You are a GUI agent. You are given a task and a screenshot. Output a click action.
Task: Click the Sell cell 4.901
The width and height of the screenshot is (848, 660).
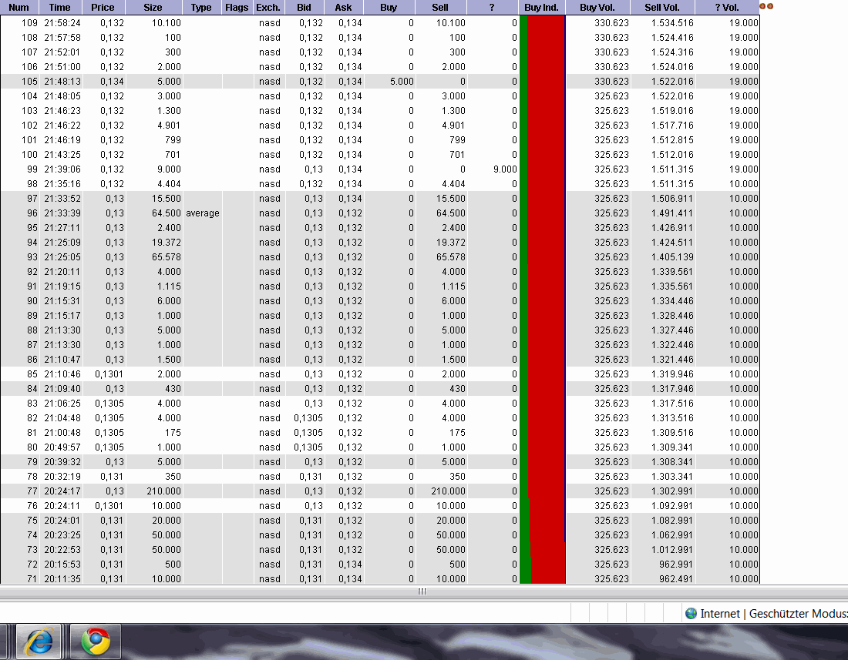(453, 125)
